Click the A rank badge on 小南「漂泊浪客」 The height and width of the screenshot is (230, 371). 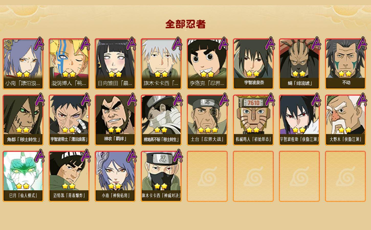(x=39, y=44)
